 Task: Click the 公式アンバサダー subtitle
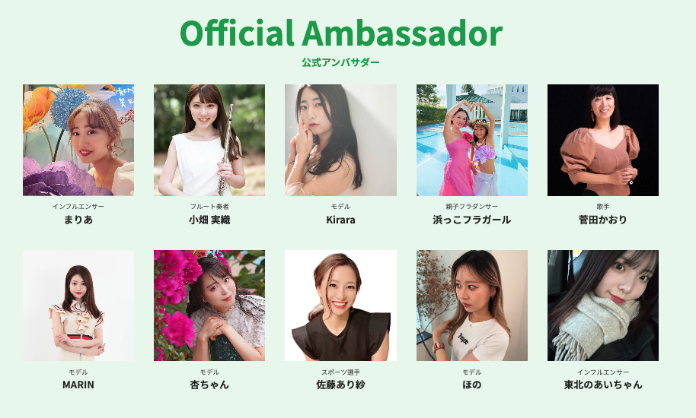tap(340, 62)
